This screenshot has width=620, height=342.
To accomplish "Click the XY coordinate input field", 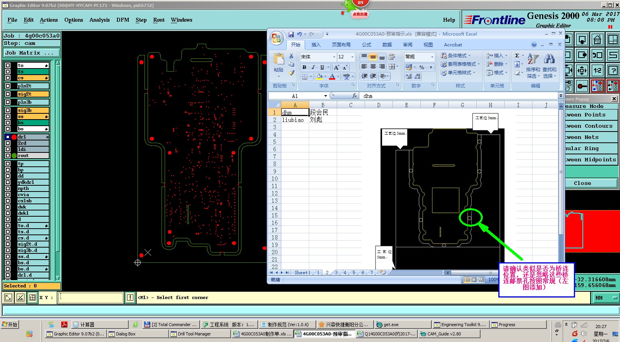I will [x=91, y=298].
